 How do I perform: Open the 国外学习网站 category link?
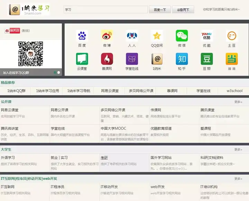pos(161,158)
